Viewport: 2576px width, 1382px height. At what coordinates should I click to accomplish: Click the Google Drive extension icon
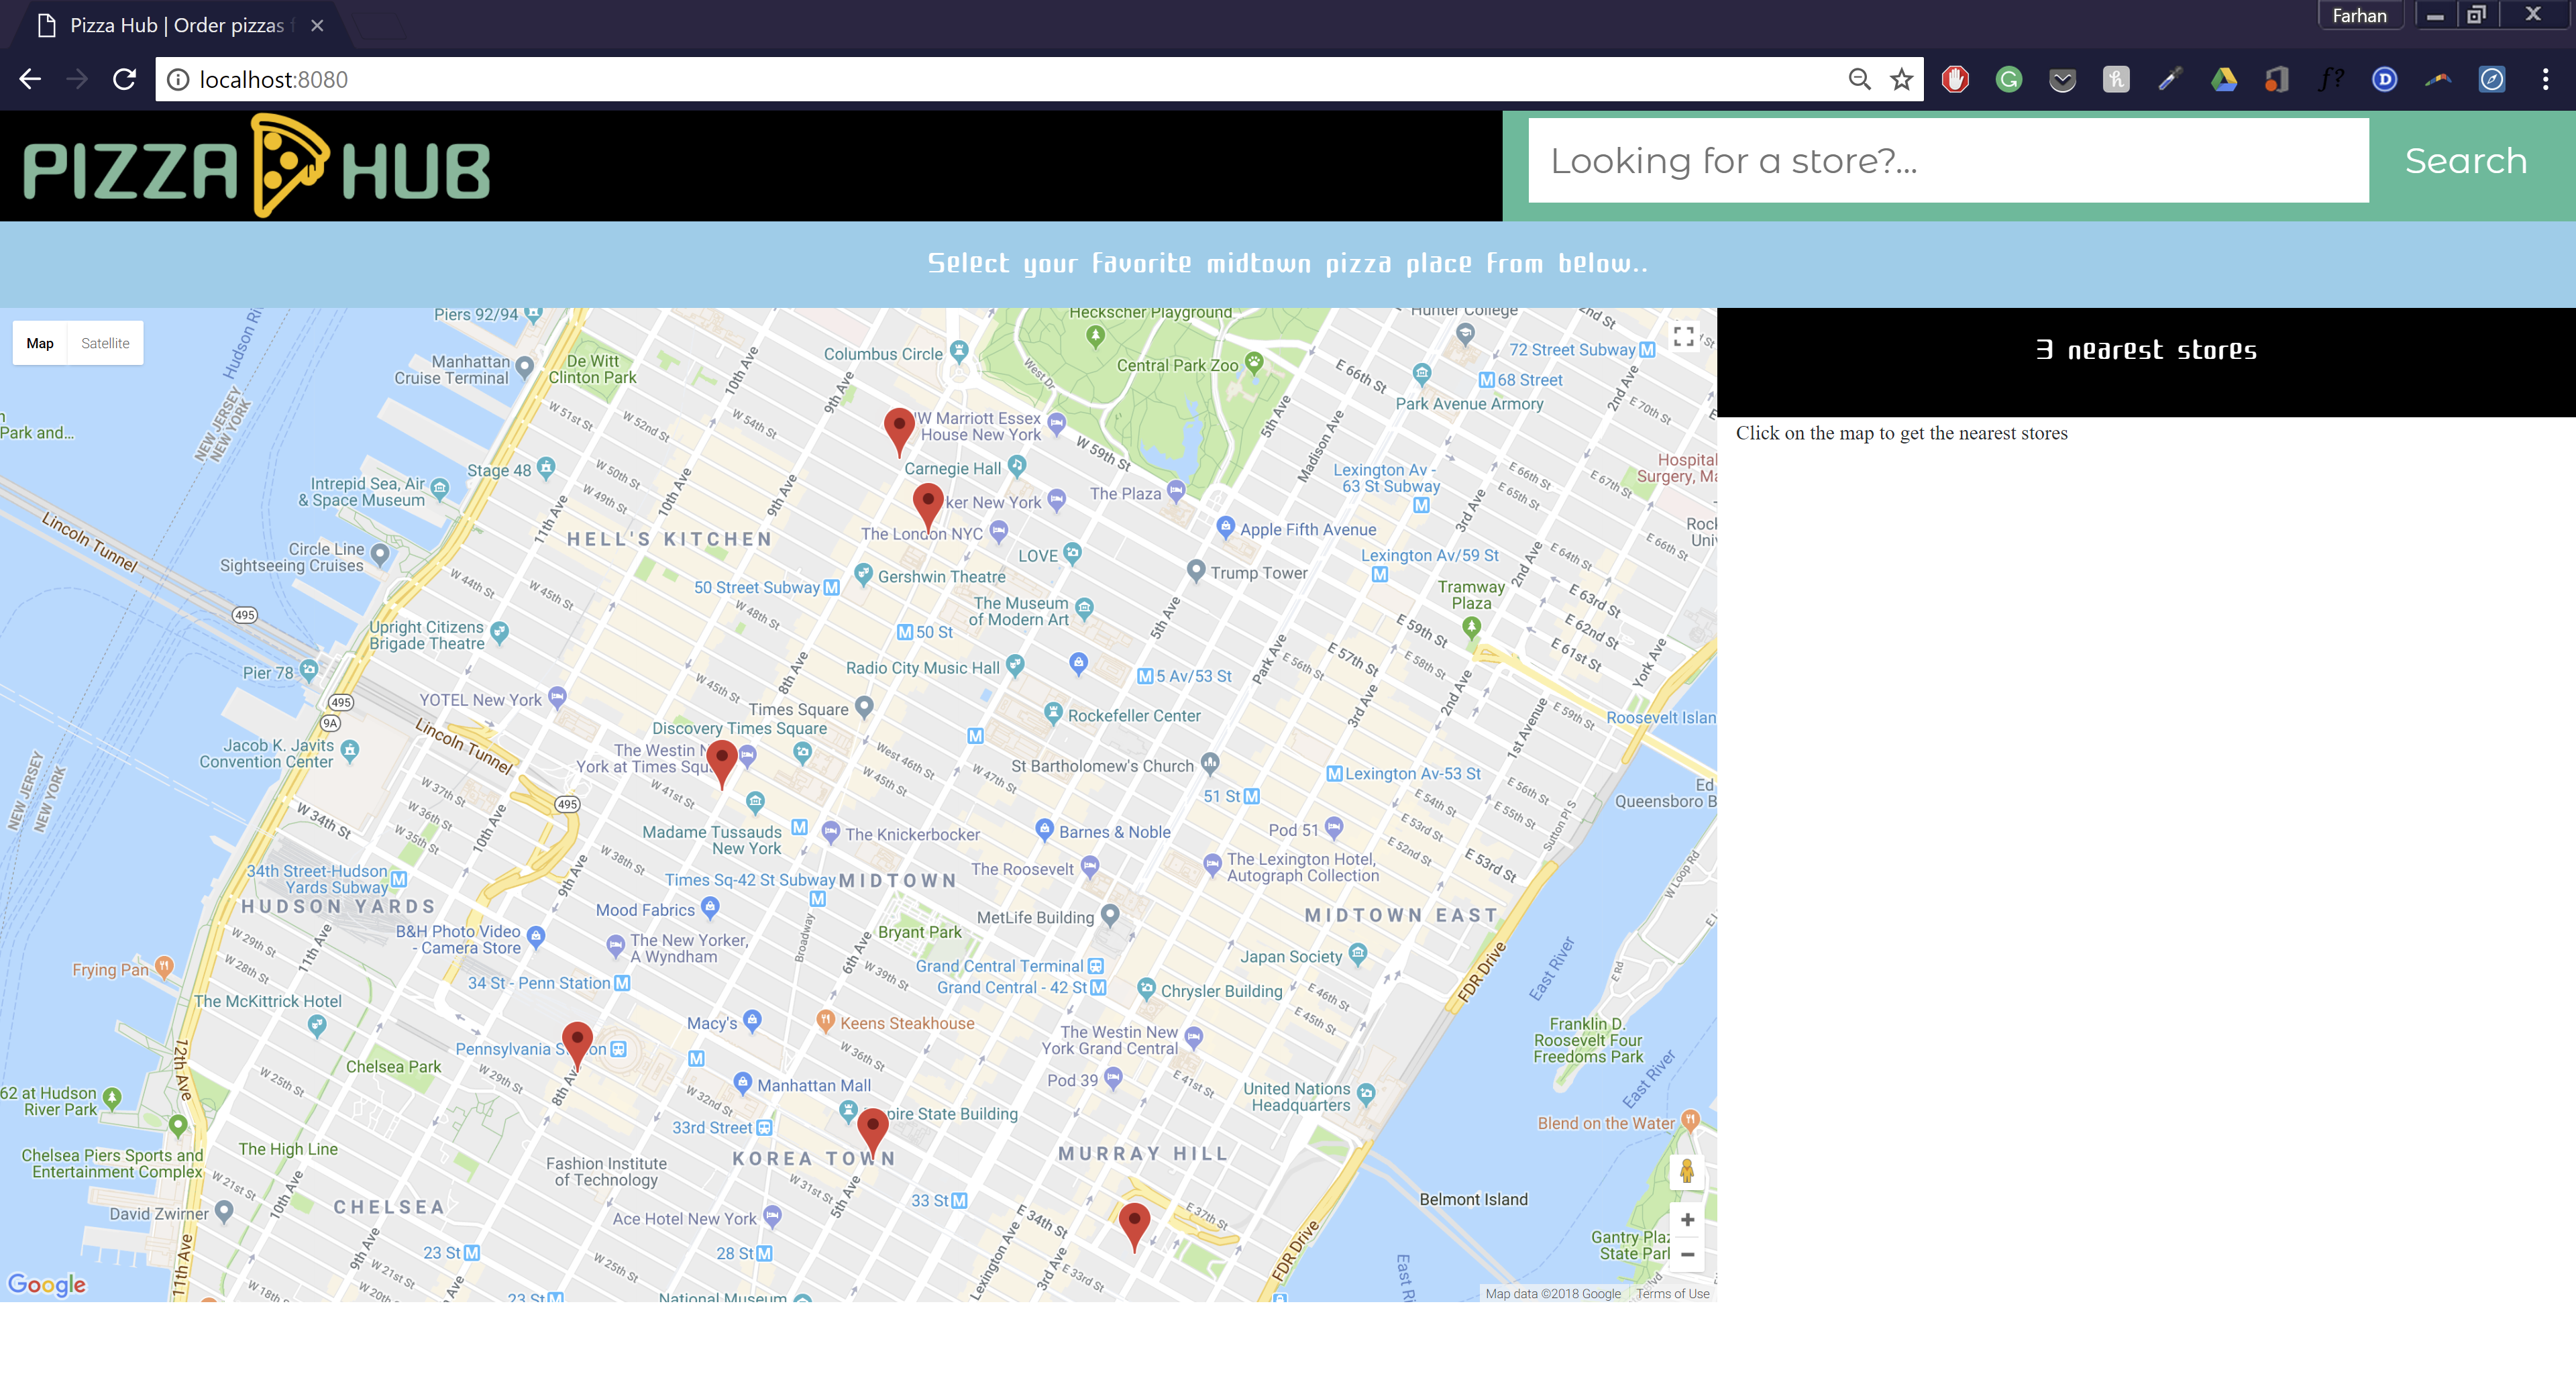(x=2223, y=79)
